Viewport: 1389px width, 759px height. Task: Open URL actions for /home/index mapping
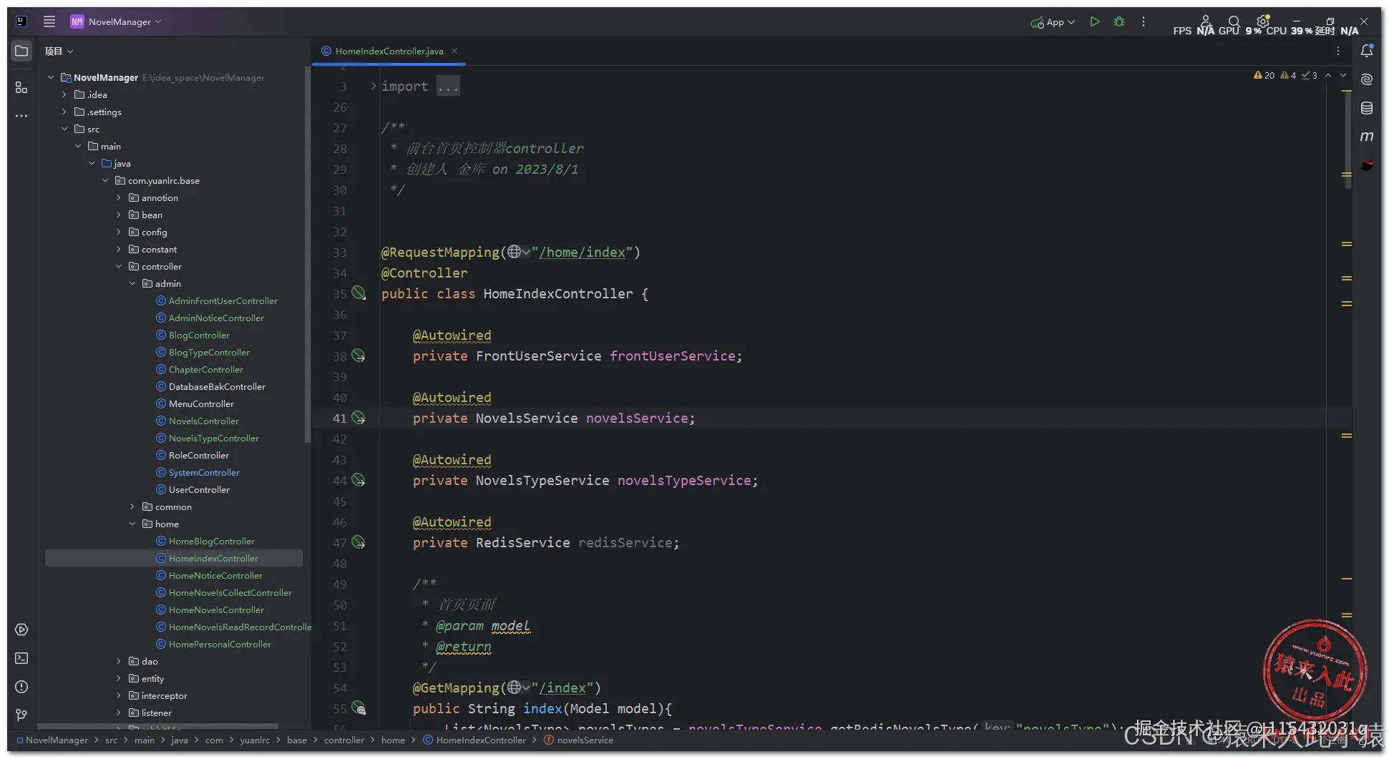pos(519,252)
